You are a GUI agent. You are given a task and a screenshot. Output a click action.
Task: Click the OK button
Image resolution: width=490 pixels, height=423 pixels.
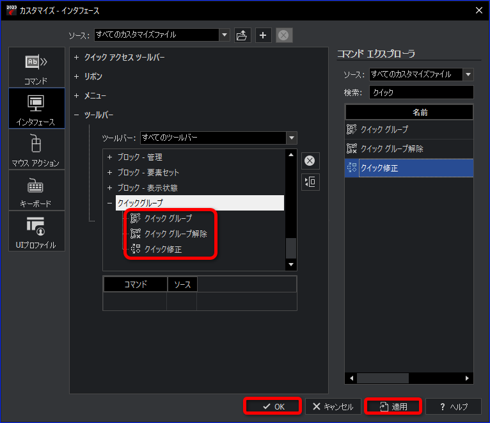273,406
